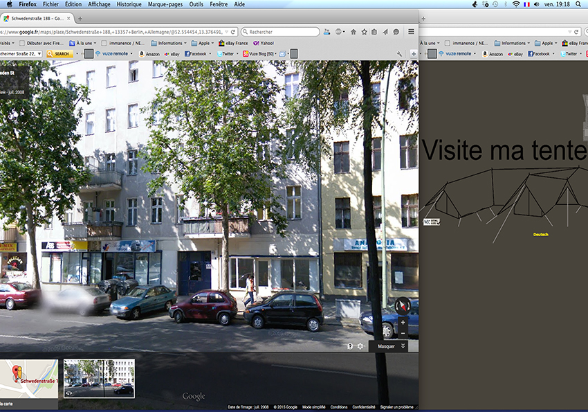Open Conditions link in Maps footer
The height and width of the screenshot is (412, 588).
[339, 407]
